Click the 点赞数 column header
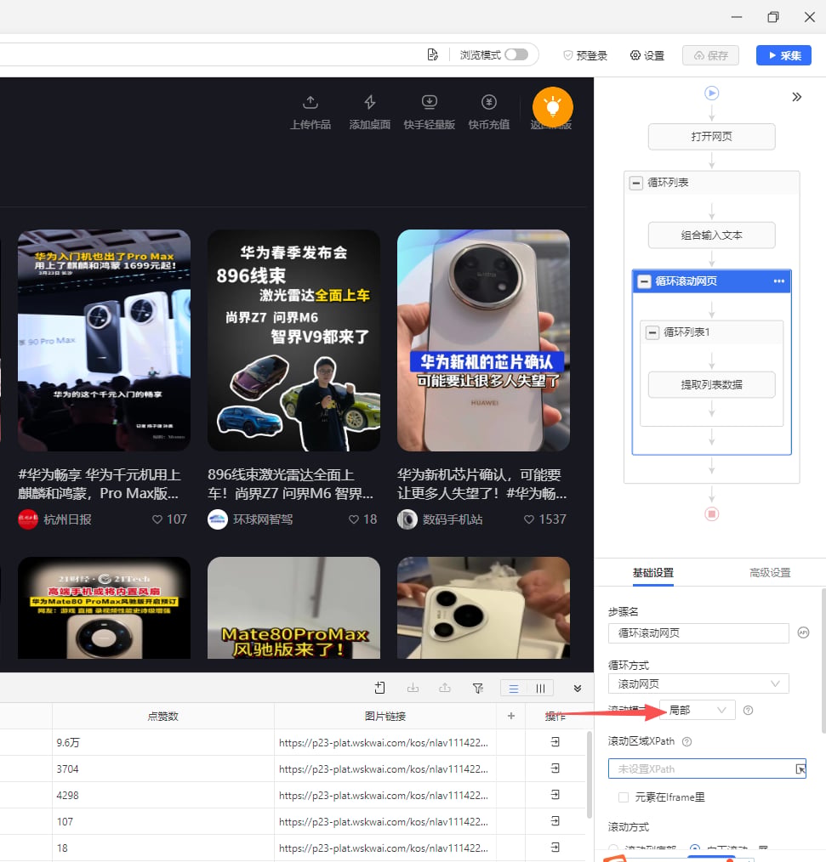Viewport: 826px width, 862px height. (162, 717)
